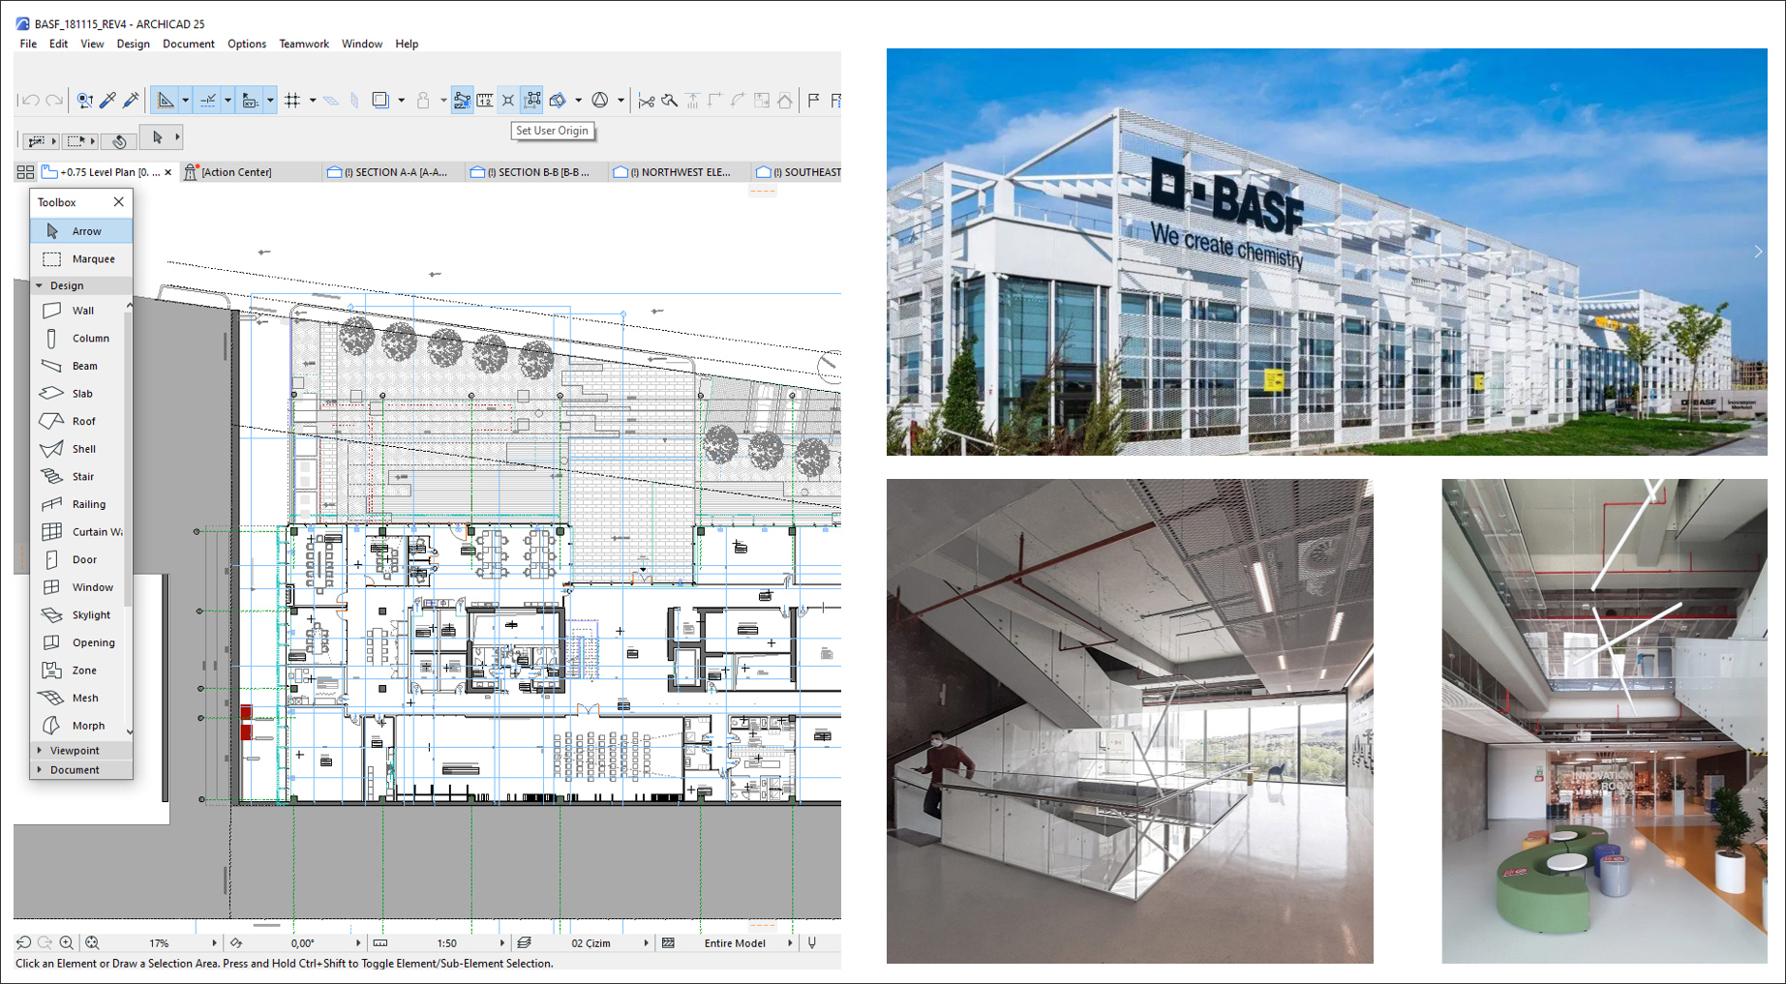Open the Document menu
Viewport: 1786px width, 984px height.
pyautogui.click(x=188, y=44)
